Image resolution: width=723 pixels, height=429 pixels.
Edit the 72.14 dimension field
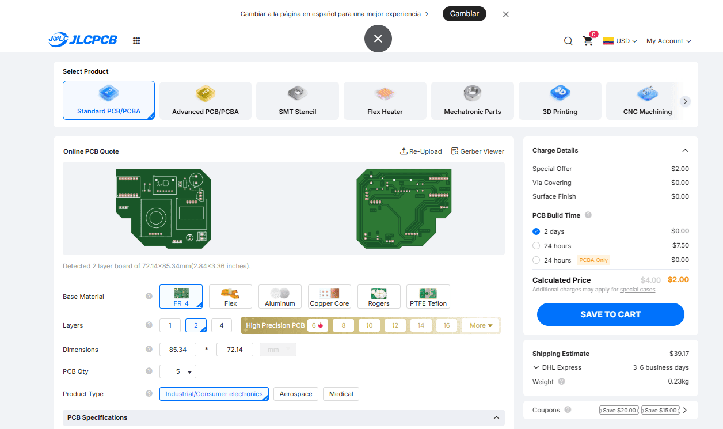tap(235, 350)
